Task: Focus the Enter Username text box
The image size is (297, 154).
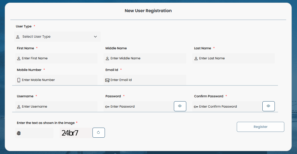Action: coord(59,107)
